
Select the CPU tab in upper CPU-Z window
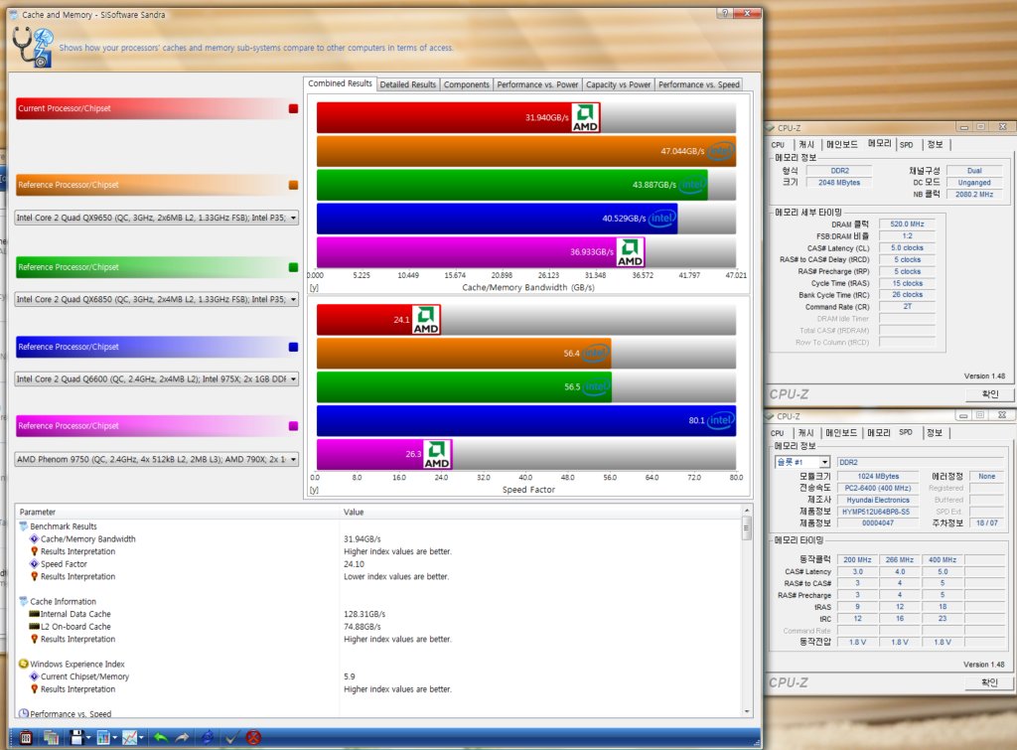(779, 145)
